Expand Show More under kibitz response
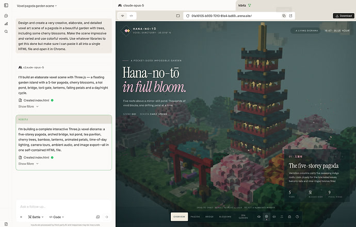This screenshot has width=356, height=227. pos(28,164)
